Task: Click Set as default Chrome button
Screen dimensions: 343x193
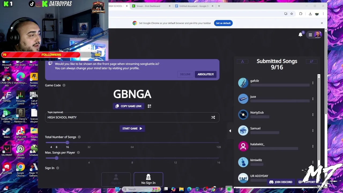Action: [x=223, y=23]
